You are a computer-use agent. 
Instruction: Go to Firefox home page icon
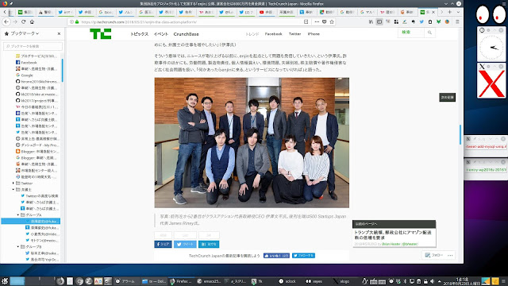[32, 21]
